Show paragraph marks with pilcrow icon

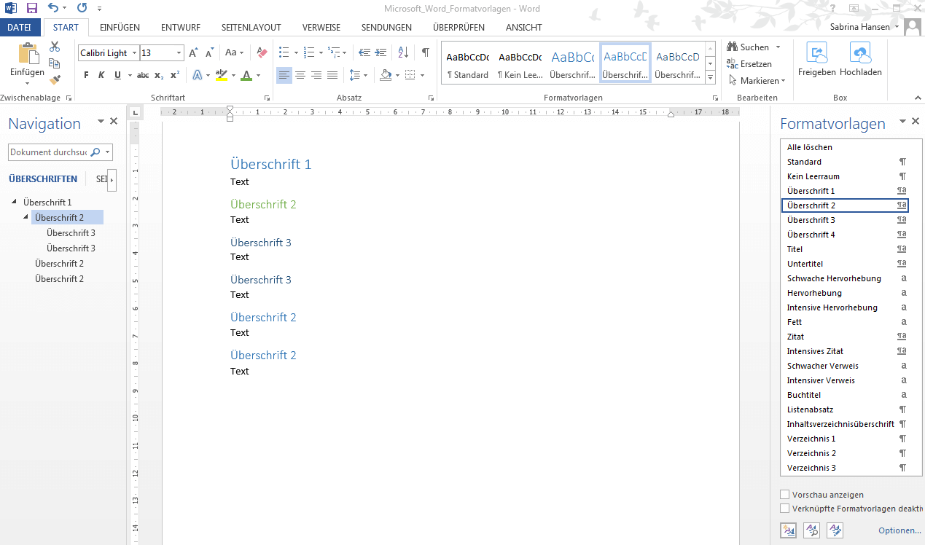(x=425, y=52)
